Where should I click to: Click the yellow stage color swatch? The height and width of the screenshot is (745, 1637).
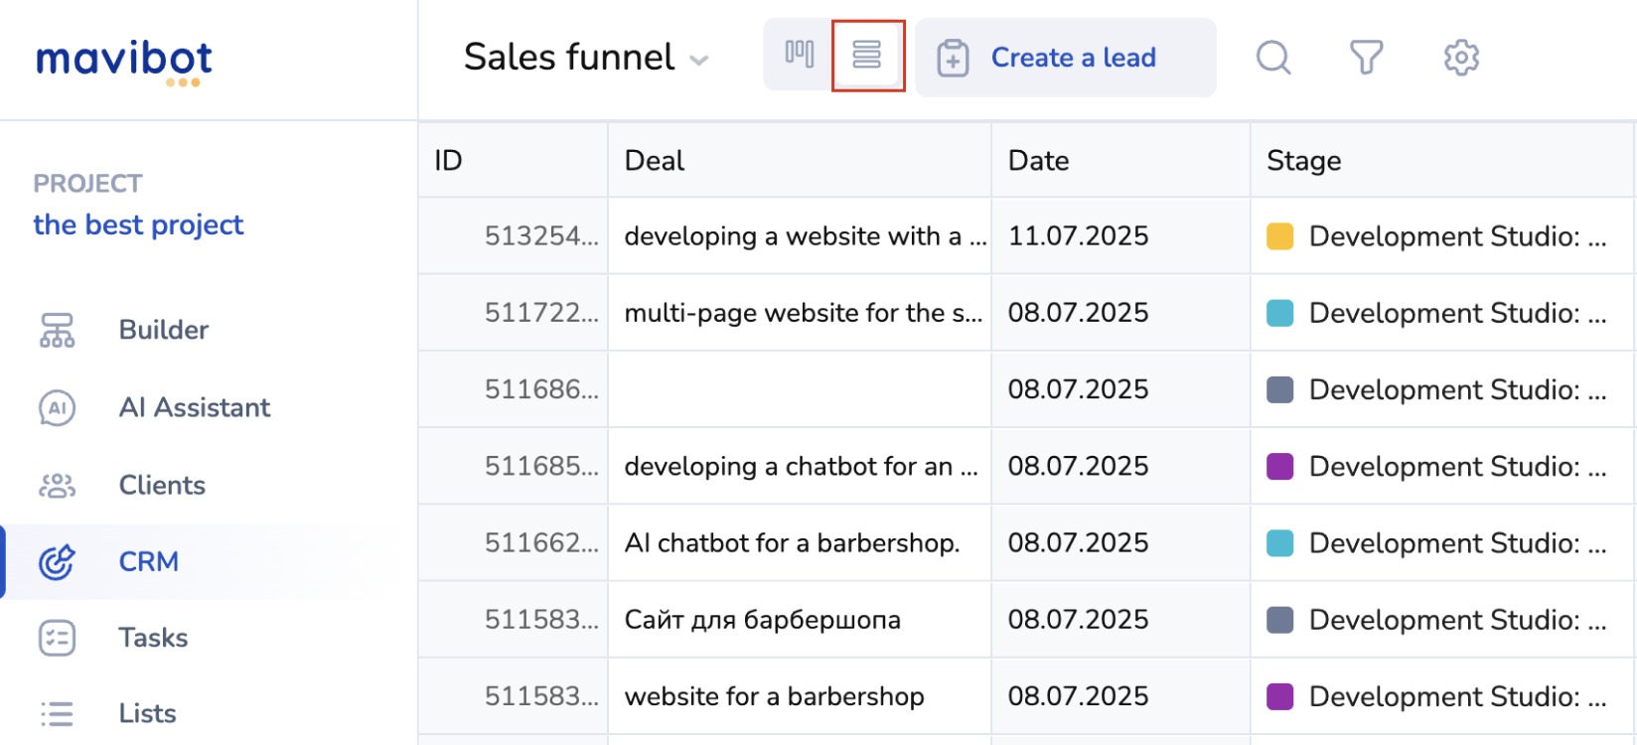pyautogui.click(x=1279, y=236)
